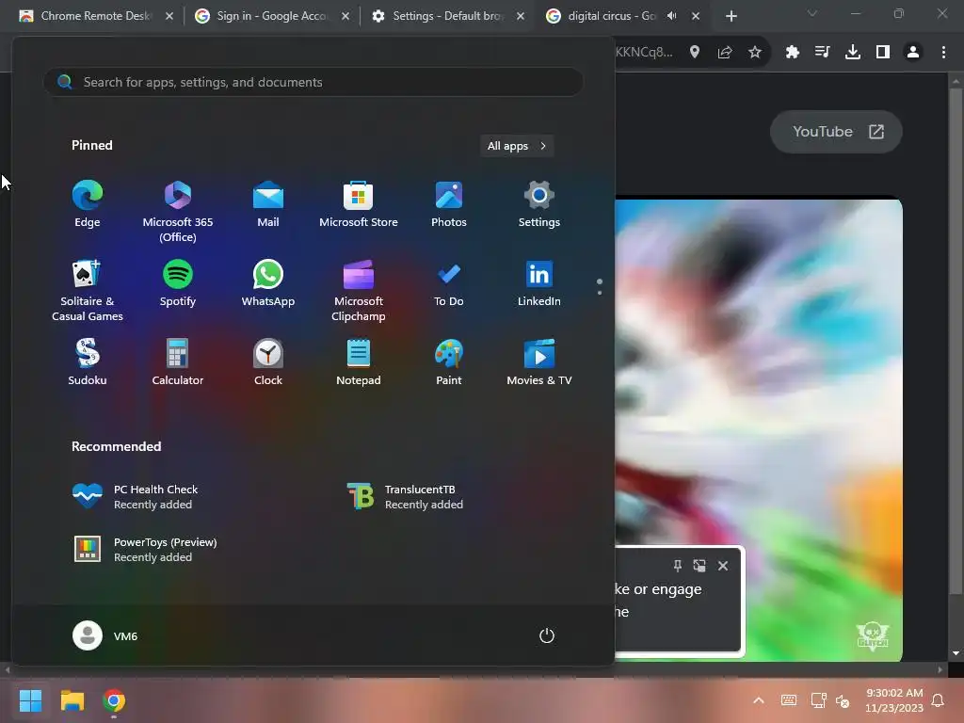Switch to Settings - Default browser tab
Viewport: 964px width, 723px height.
(x=449, y=16)
